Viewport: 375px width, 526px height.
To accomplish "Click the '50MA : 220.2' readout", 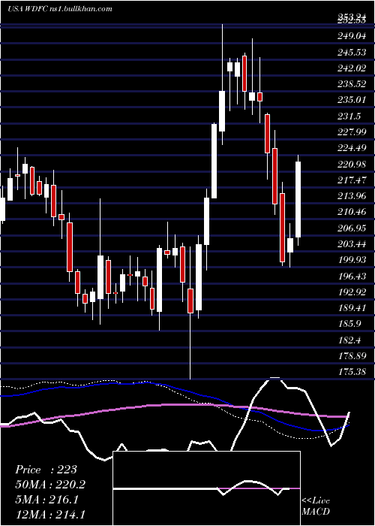I will coord(50,485).
